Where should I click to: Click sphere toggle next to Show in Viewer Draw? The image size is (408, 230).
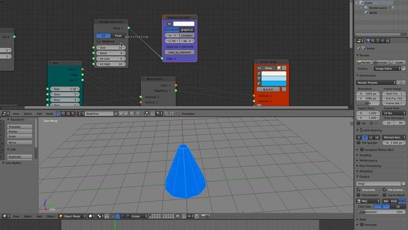[279, 68]
